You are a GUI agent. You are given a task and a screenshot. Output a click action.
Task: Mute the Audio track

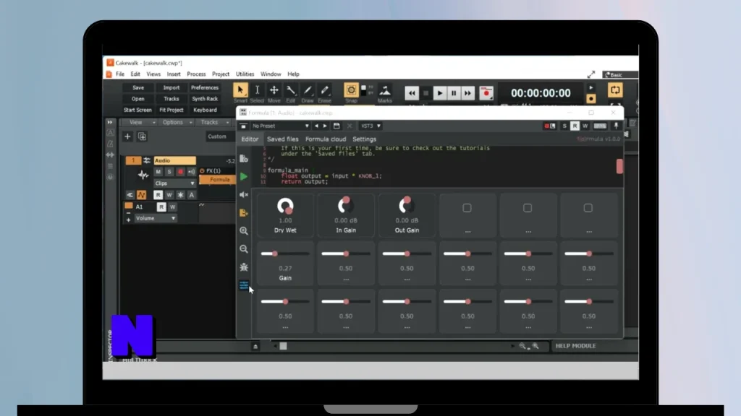tap(158, 172)
